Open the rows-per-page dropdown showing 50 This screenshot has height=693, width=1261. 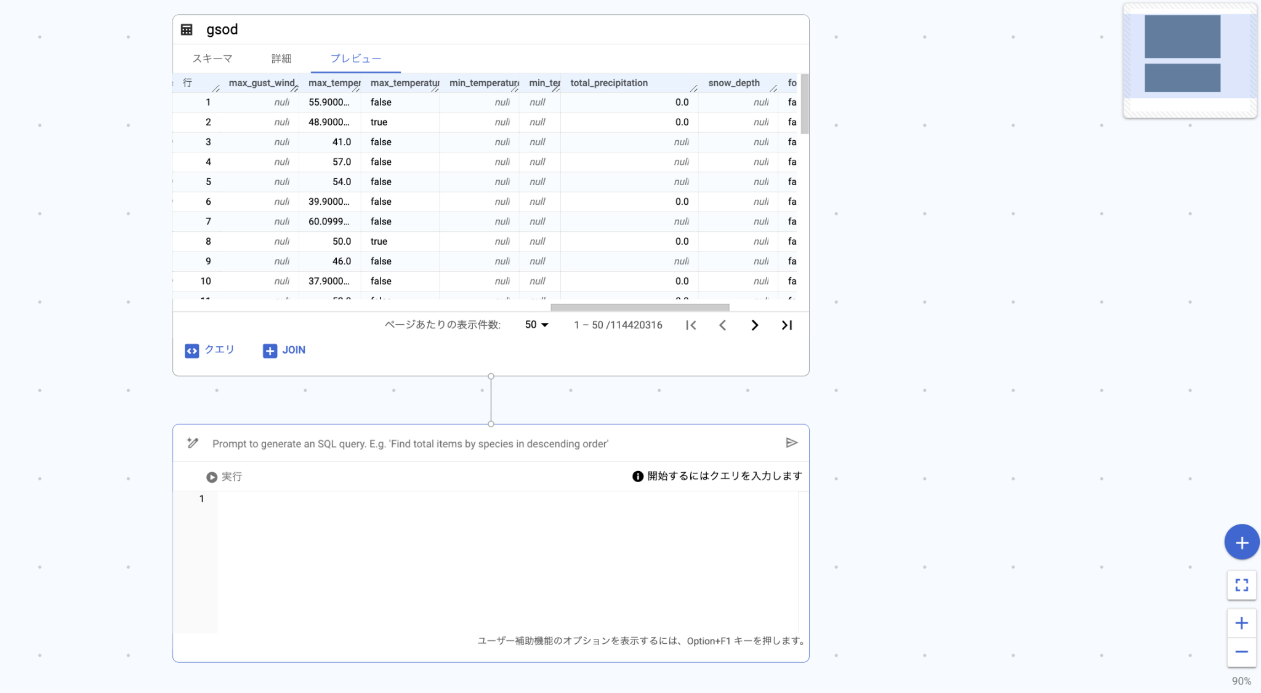click(x=536, y=325)
